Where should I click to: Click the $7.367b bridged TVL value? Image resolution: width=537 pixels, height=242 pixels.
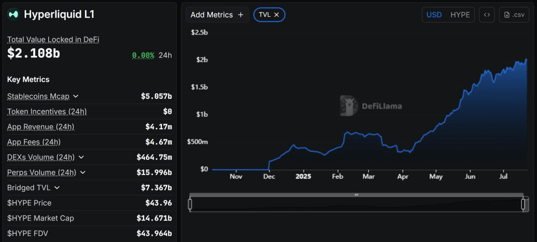tap(156, 188)
